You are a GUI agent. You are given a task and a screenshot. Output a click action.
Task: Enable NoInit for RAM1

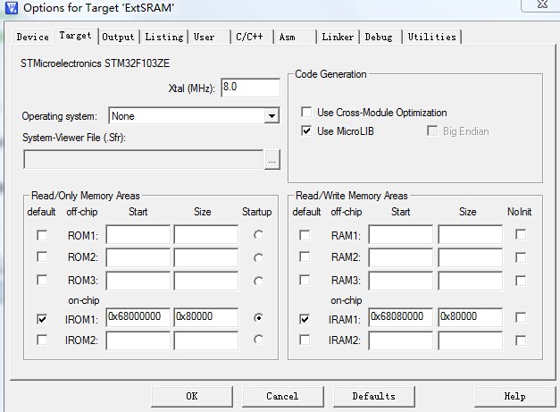tap(521, 234)
